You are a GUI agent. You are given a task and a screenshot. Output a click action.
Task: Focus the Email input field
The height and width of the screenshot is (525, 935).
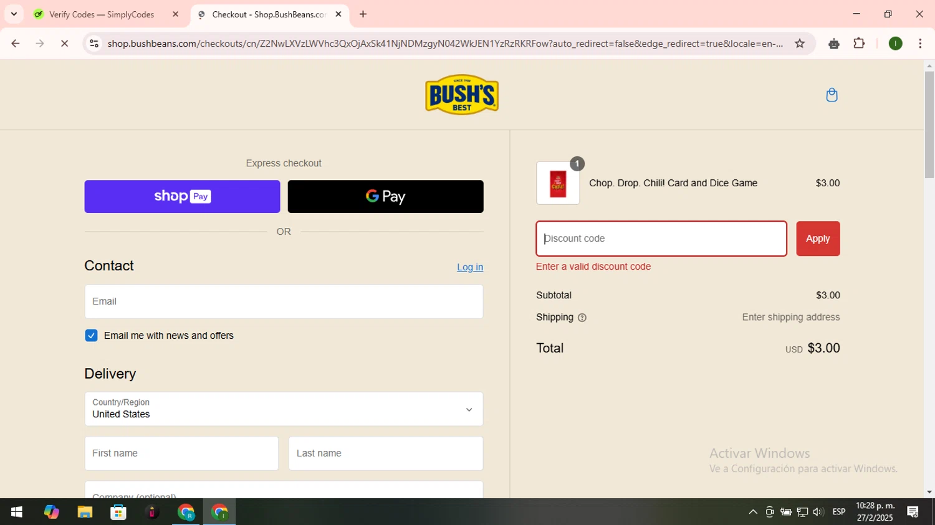pyautogui.click(x=284, y=301)
